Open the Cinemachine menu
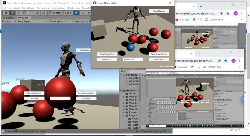The height and width of the screenshot is (136, 250). click(58, 8)
